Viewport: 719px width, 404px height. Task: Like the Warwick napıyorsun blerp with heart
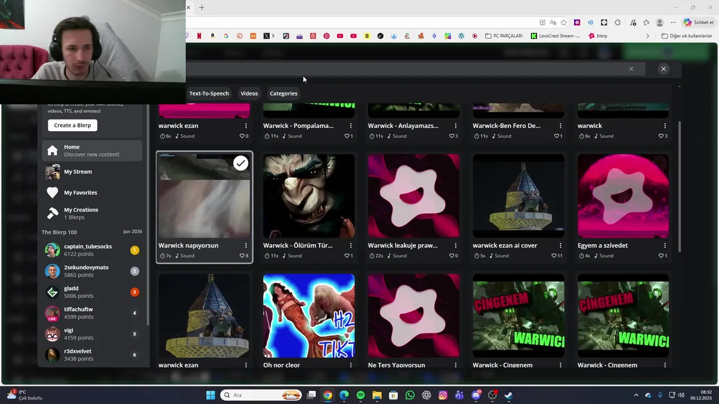tap(242, 256)
